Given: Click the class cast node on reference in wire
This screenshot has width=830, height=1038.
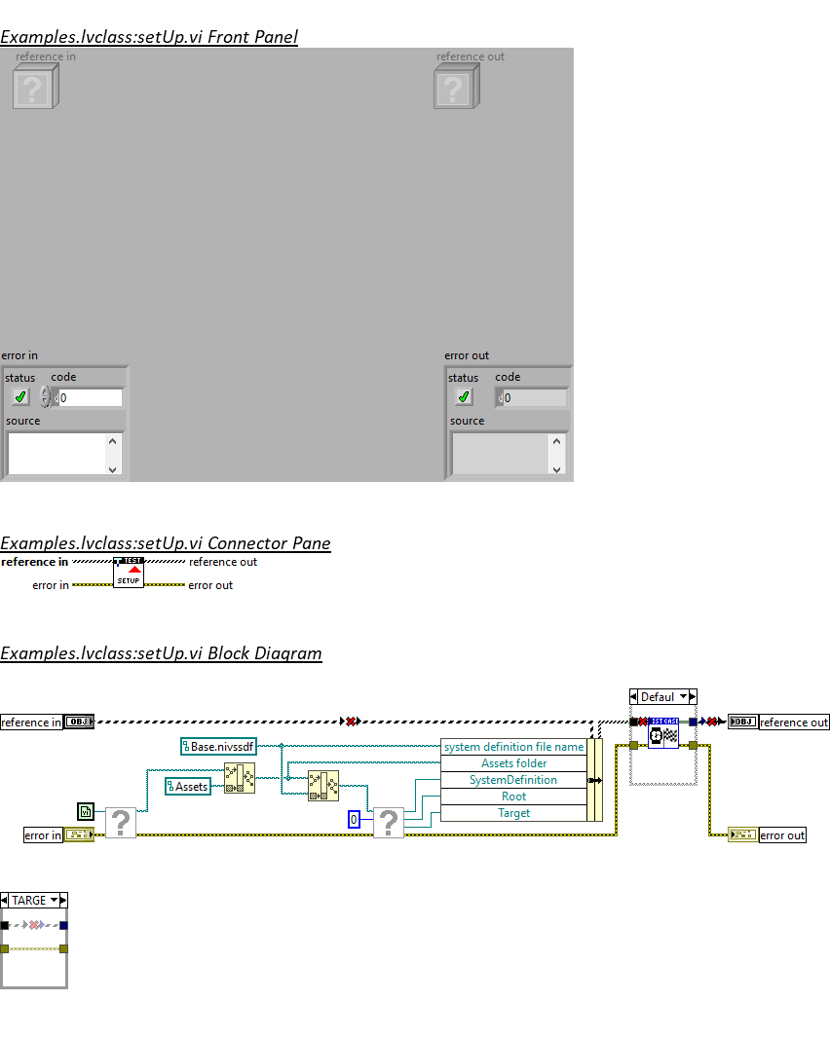Looking at the screenshot, I should click(351, 722).
